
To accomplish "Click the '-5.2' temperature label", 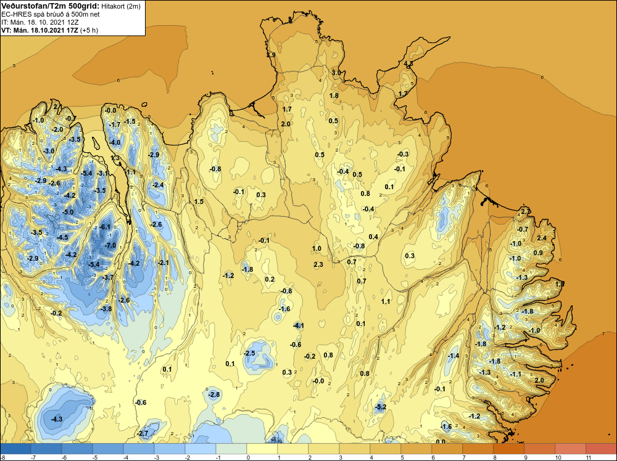I will [x=380, y=407].
